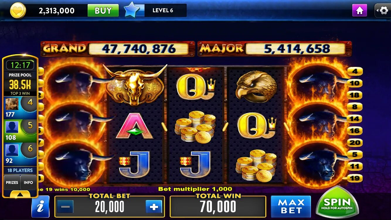The width and height of the screenshot is (391, 220).
Task: Click the pink A symbol on reel
Action: [x=135, y=126]
